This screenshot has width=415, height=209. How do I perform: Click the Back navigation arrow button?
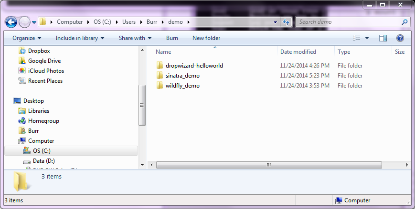11,22
